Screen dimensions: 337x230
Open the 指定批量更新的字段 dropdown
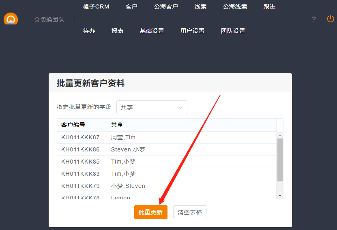[152, 107]
